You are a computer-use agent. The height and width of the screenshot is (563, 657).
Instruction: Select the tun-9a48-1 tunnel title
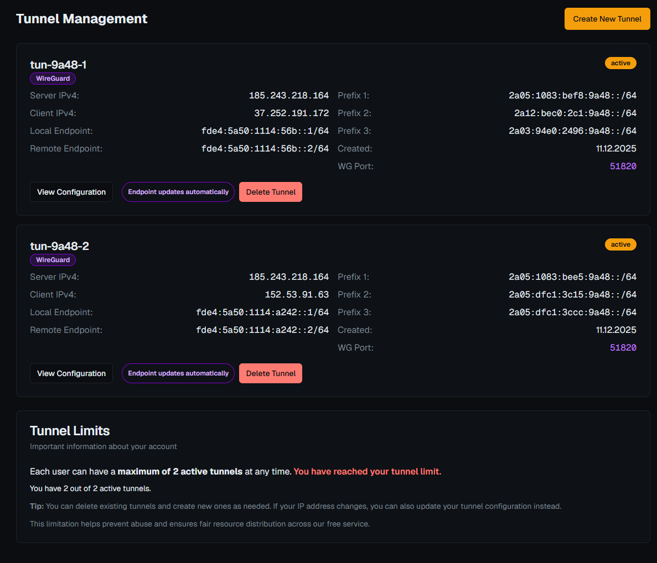tap(58, 65)
